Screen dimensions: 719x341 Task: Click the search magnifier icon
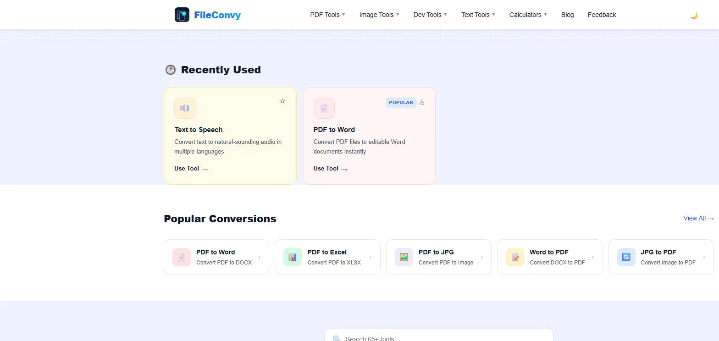coord(337,339)
